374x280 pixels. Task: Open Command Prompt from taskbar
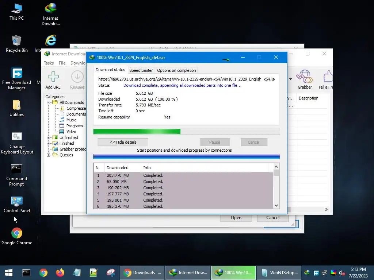click(26, 273)
